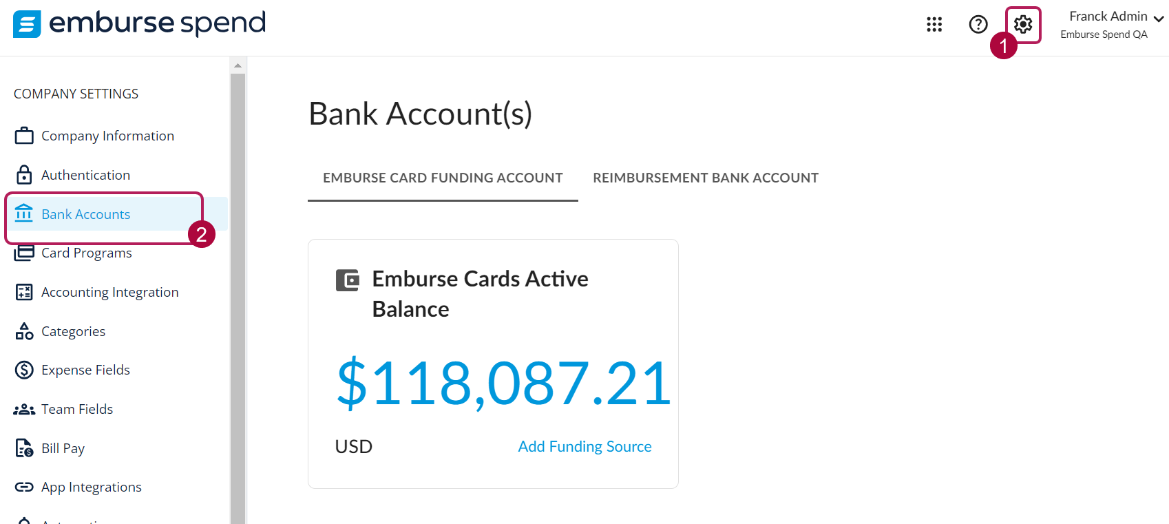Select the Bank Accounts bank icon
The height and width of the screenshot is (524, 1169).
(24, 213)
